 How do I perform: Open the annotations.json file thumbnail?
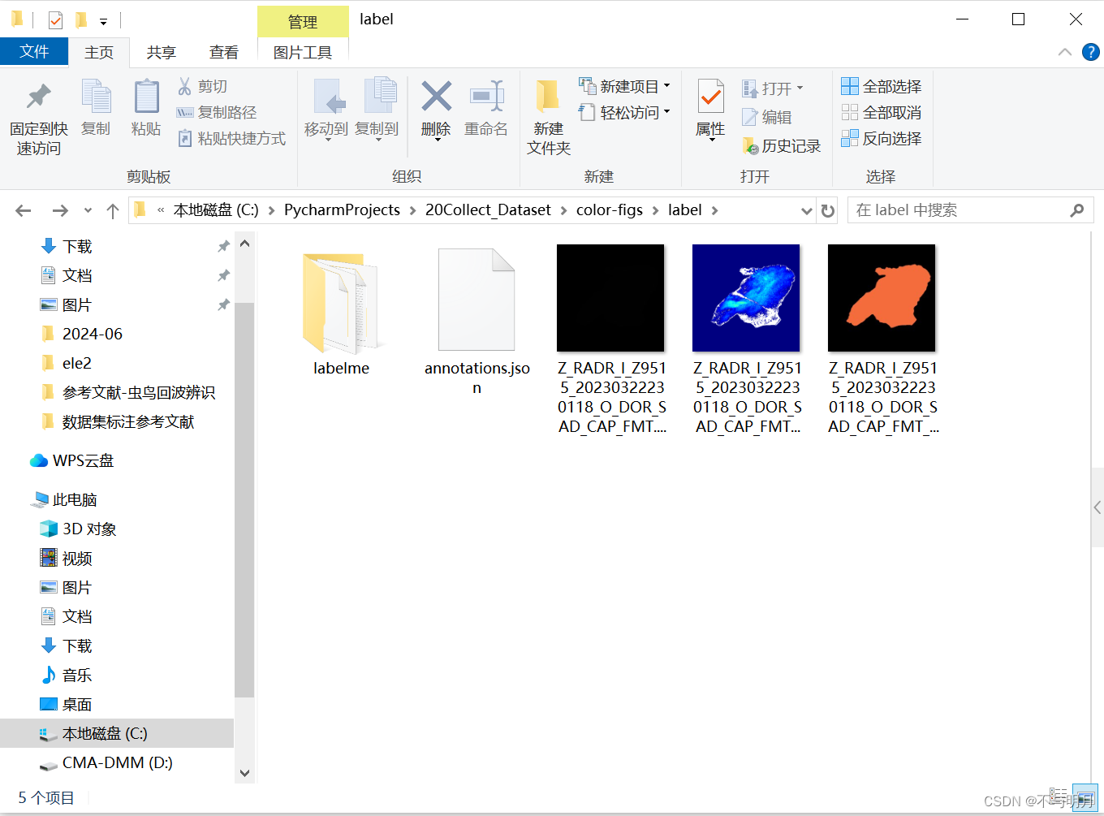[477, 298]
